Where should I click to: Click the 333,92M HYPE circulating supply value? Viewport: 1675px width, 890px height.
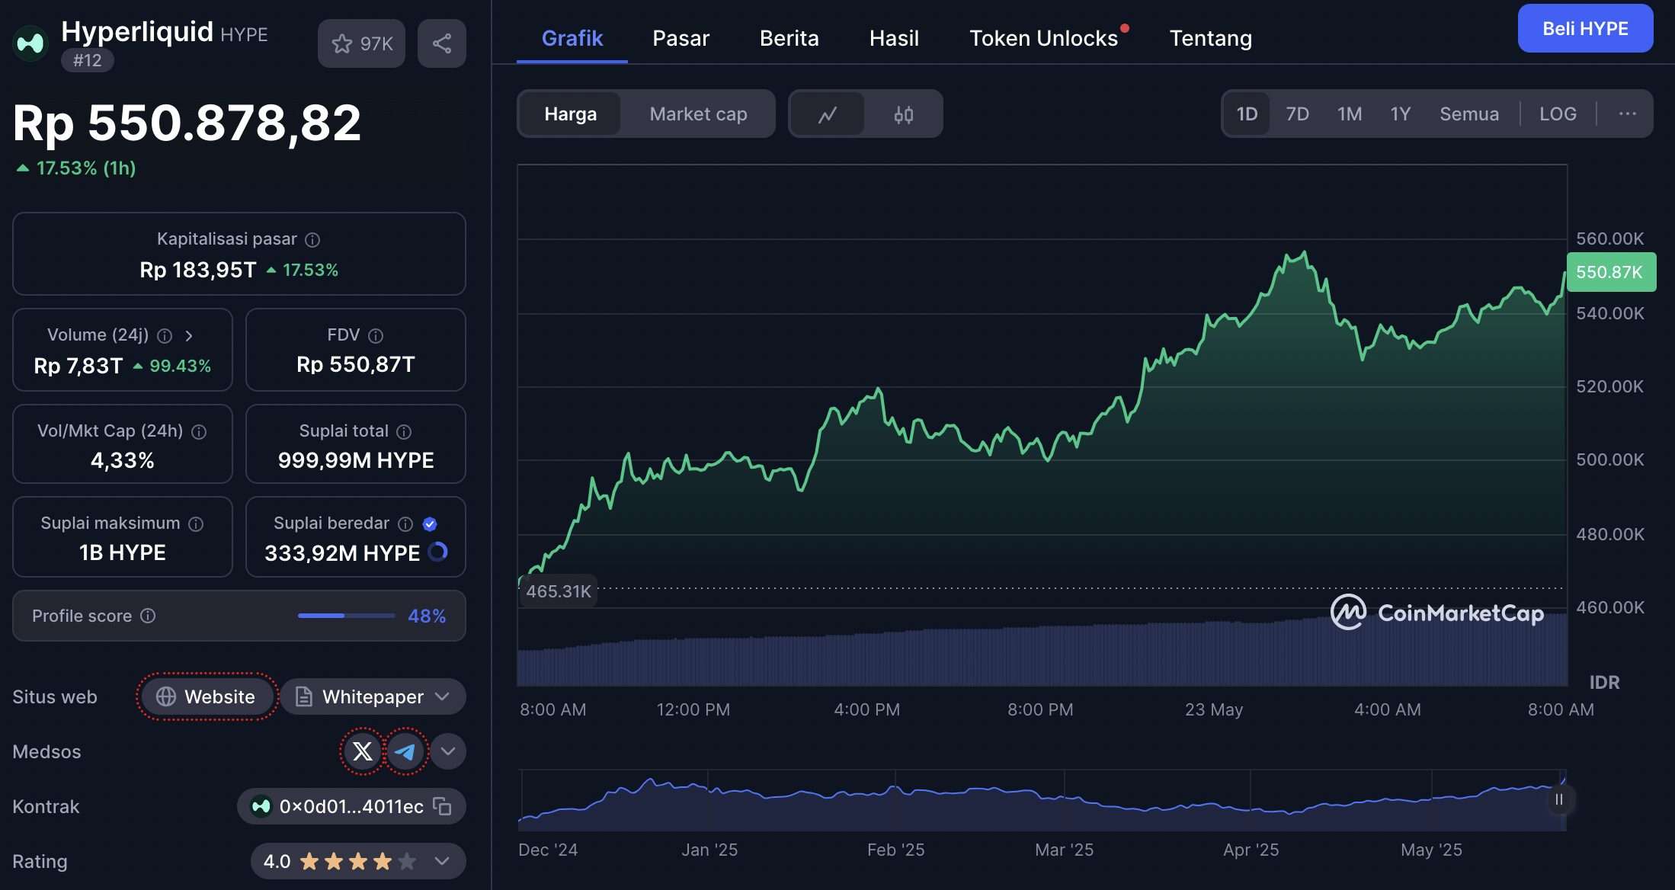click(x=342, y=553)
